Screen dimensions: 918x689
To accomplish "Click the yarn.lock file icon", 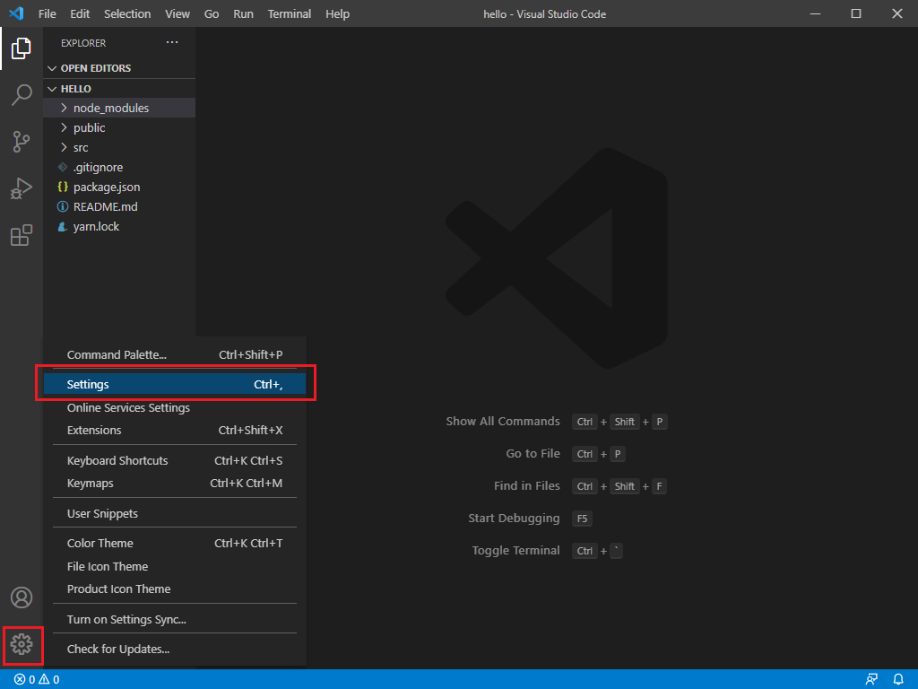I will pos(63,227).
